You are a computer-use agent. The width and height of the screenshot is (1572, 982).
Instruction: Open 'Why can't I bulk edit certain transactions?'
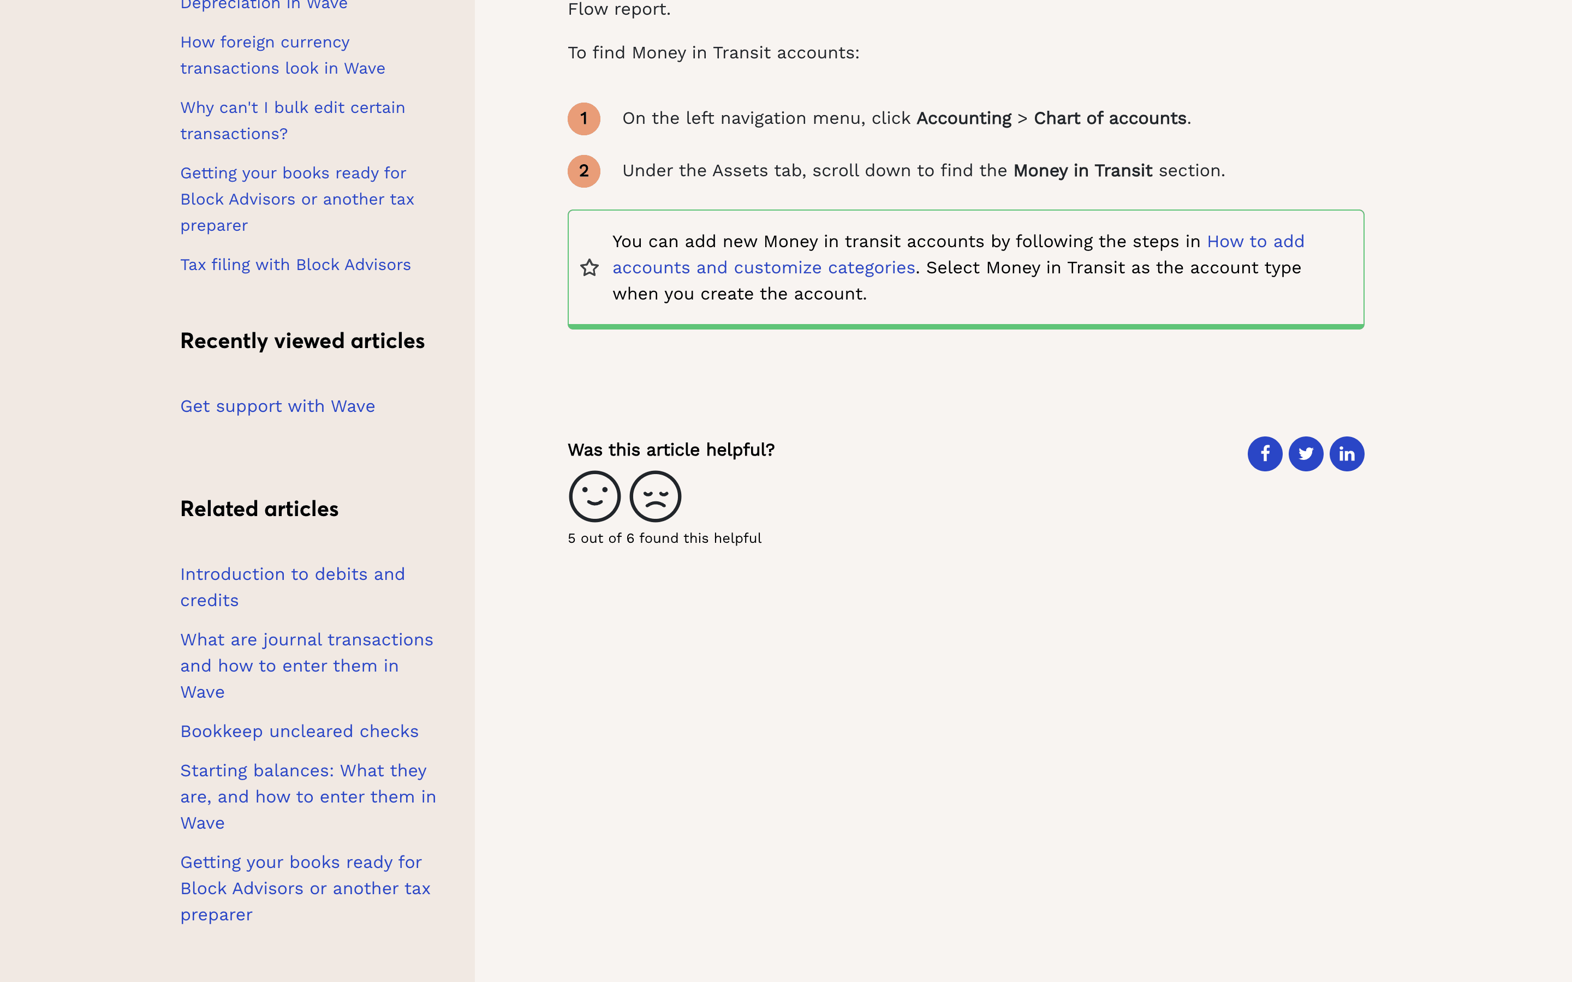293,120
